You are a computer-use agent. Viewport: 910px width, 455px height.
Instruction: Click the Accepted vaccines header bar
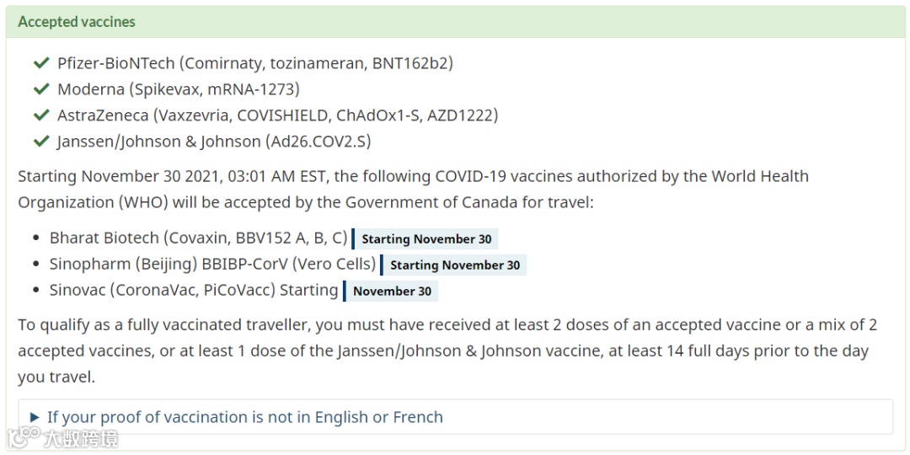pos(455,22)
